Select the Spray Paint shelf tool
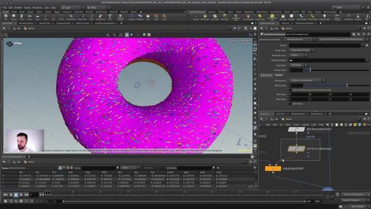This screenshot has width=371, height=209. coord(100,17)
